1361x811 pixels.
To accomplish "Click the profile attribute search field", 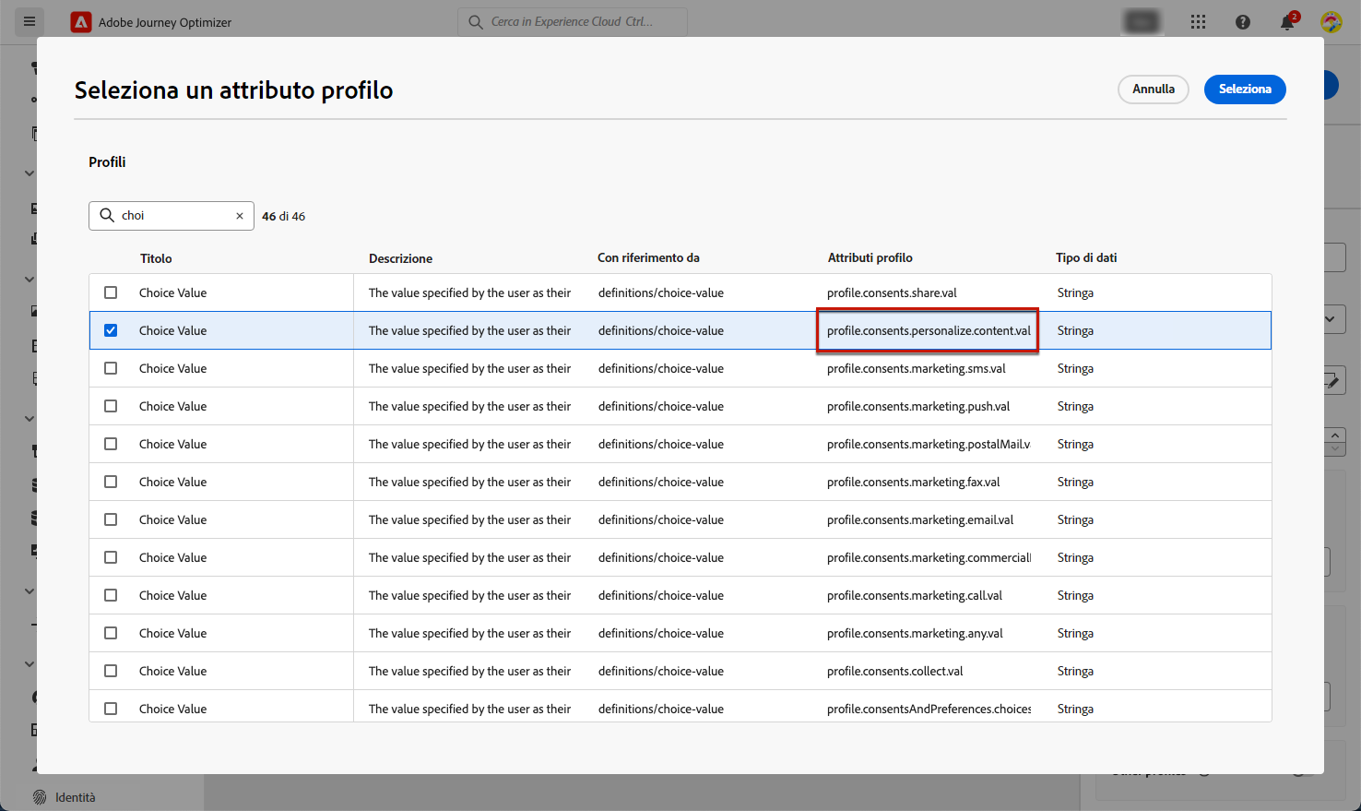I will tap(175, 216).
